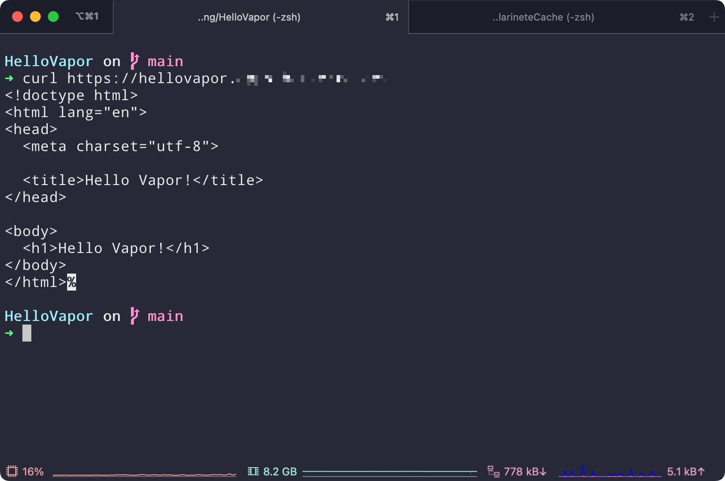Click the <!doctype html> output line
This screenshot has height=481, width=725.
(x=71, y=96)
